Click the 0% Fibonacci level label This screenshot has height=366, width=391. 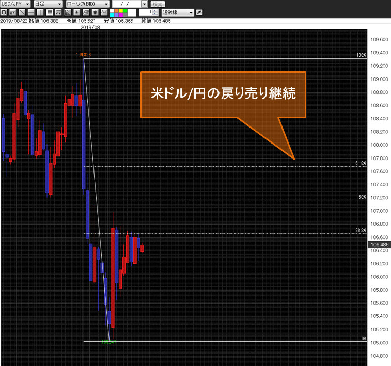pos(364,338)
